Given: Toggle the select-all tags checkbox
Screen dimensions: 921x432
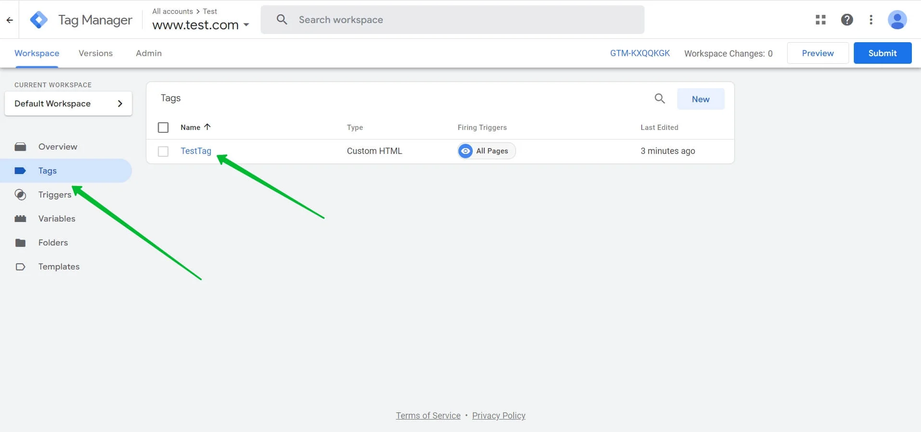Looking at the screenshot, I should click(163, 128).
